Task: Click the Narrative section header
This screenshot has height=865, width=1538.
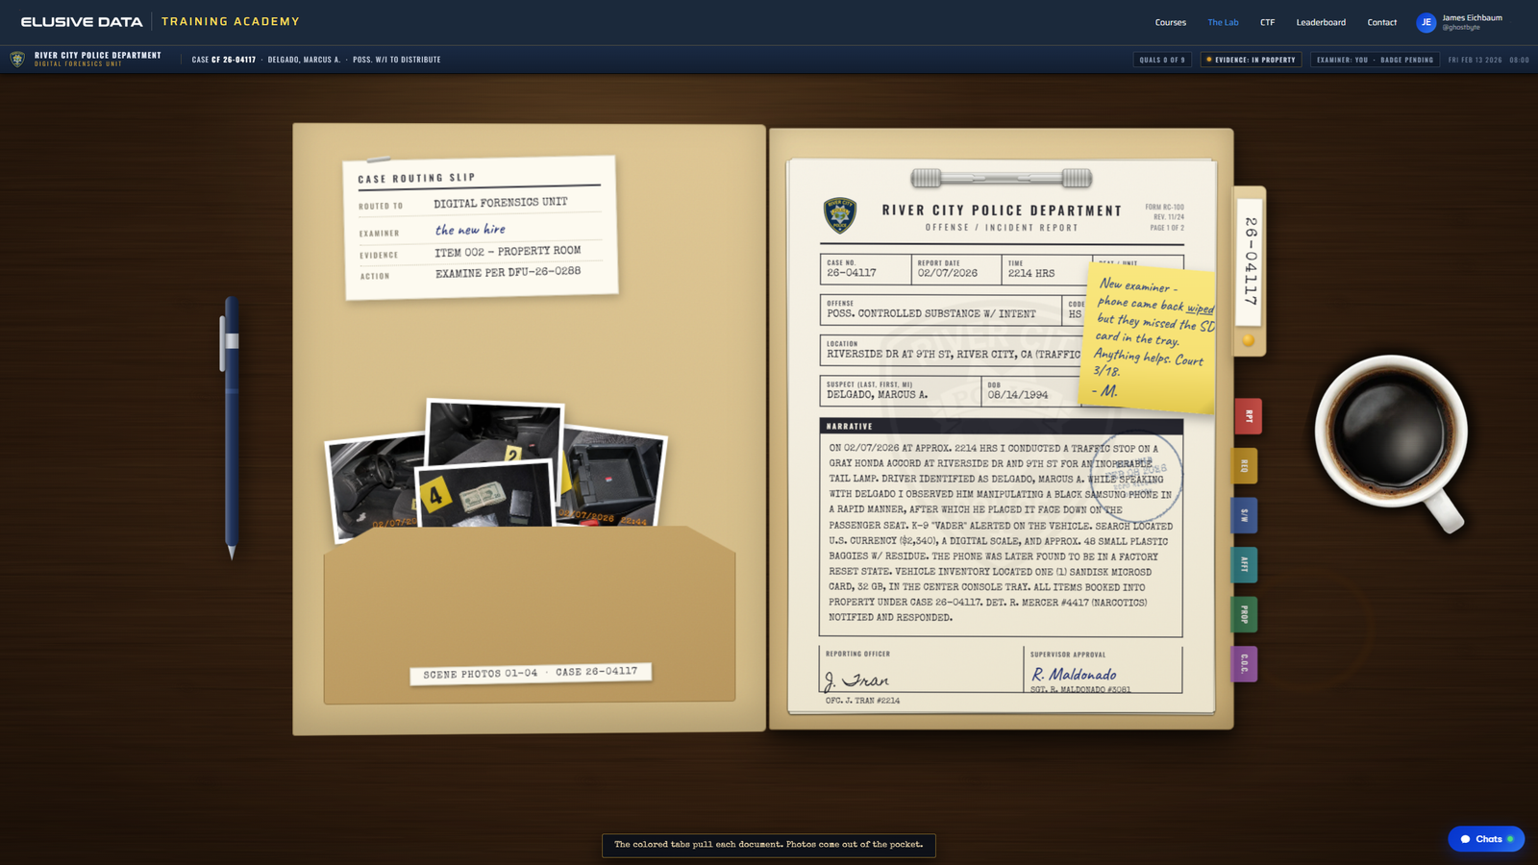Action: 1001,426
